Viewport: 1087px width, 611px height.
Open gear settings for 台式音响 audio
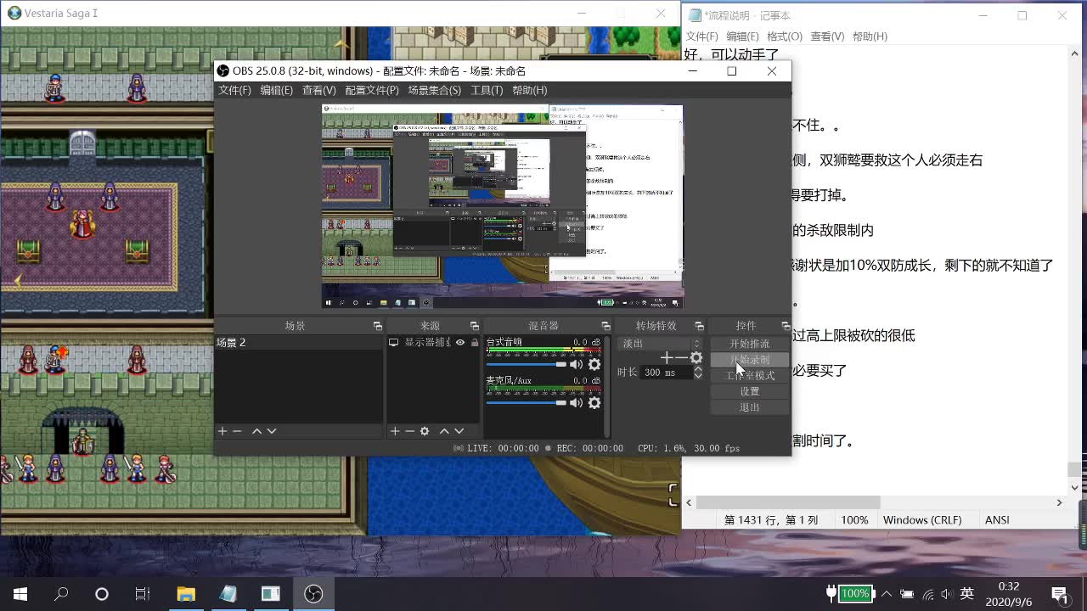[594, 364]
